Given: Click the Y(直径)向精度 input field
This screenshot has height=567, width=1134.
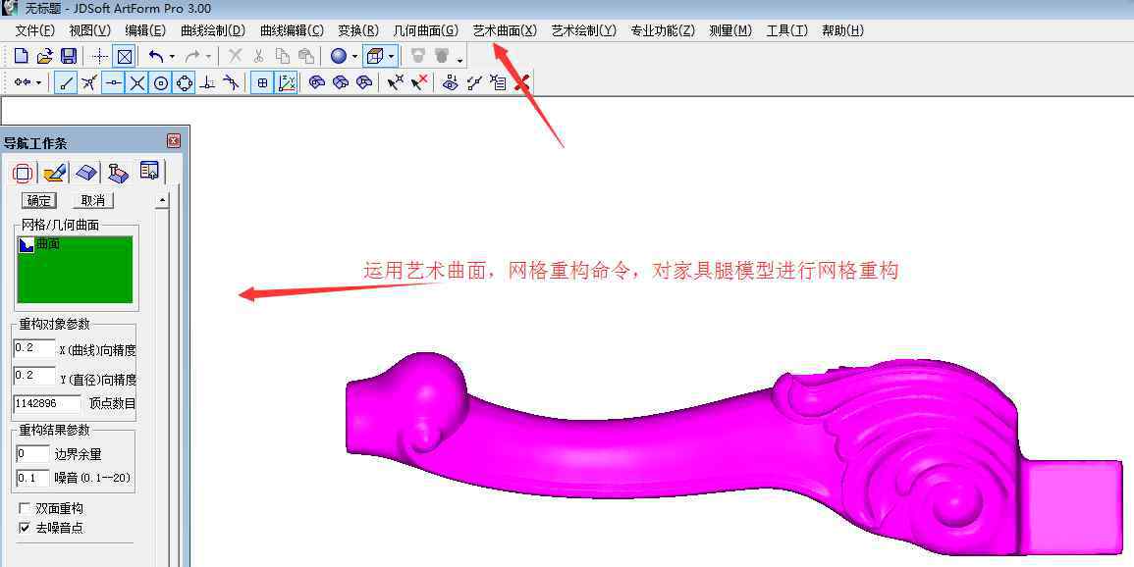Looking at the screenshot, I should 34,377.
